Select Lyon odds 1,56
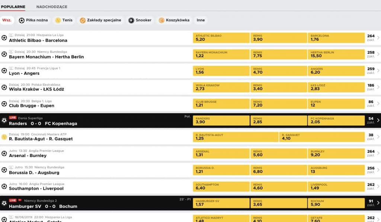 pos(221,71)
